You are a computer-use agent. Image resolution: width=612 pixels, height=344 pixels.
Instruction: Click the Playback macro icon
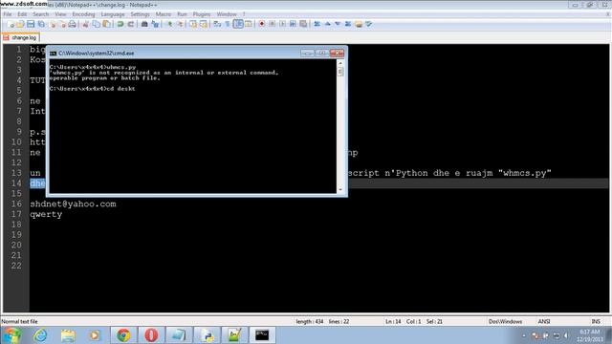point(283,24)
